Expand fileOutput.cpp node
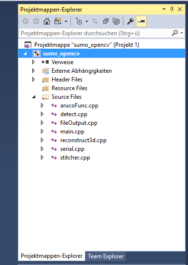 42,123
